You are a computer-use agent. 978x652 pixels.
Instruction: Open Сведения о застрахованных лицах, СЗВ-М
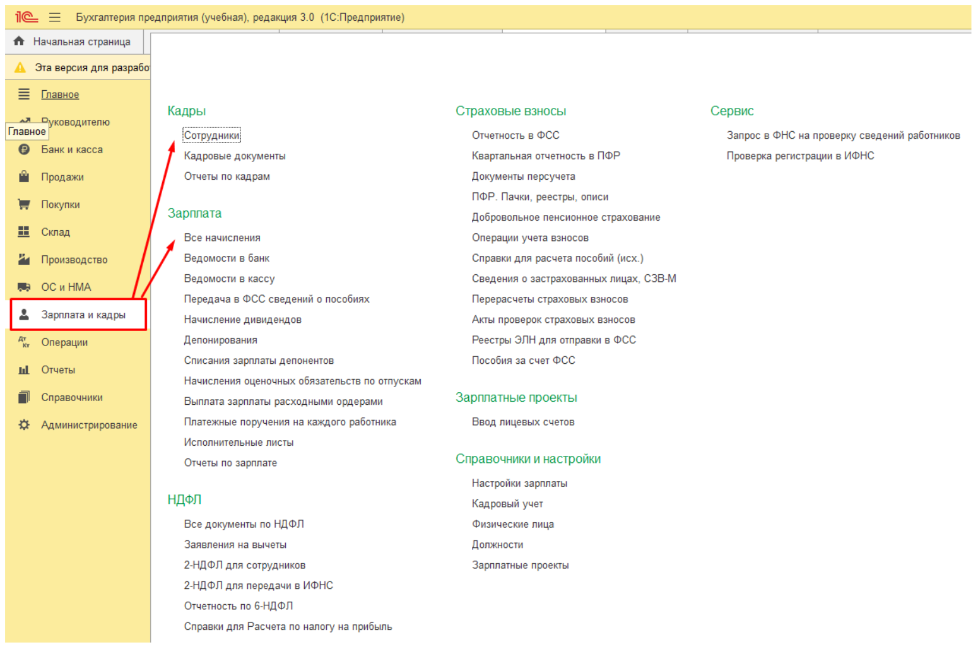(x=574, y=279)
